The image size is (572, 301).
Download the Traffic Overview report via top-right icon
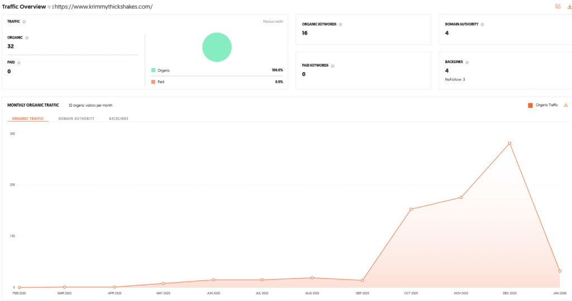pos(569,6)
